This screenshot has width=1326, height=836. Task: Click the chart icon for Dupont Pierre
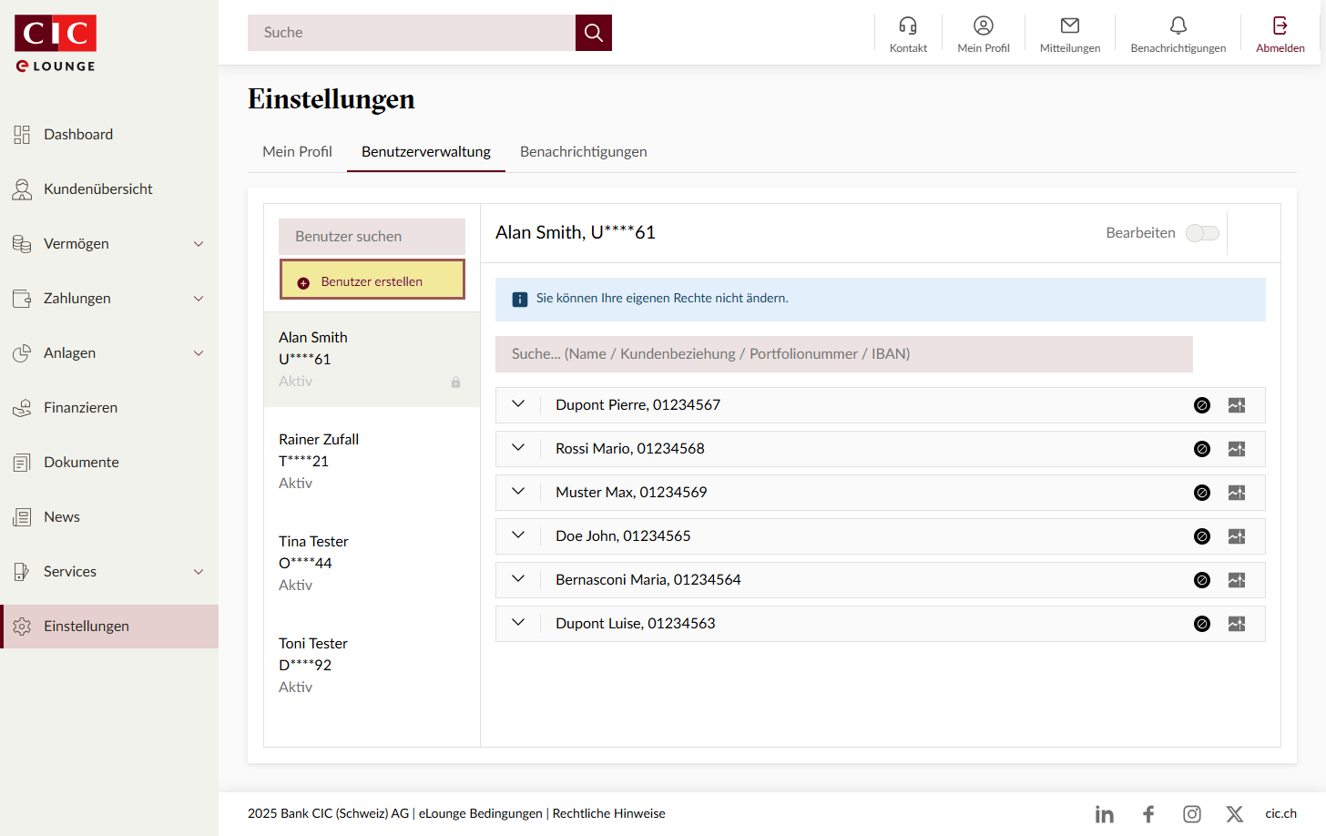[1236, 405]
